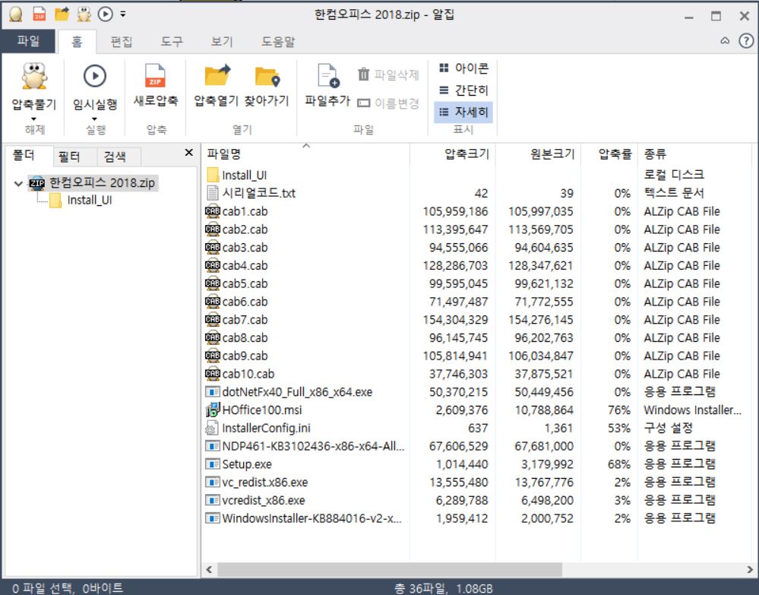Click the scroll left arrow
Screen dimensions: 759x595
tap(209, 569)
